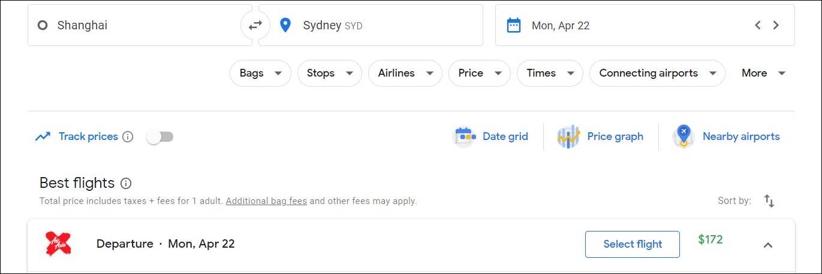Click the Track prices info icon
This screenshot has height=274, width=822.
tap(128, 137)
